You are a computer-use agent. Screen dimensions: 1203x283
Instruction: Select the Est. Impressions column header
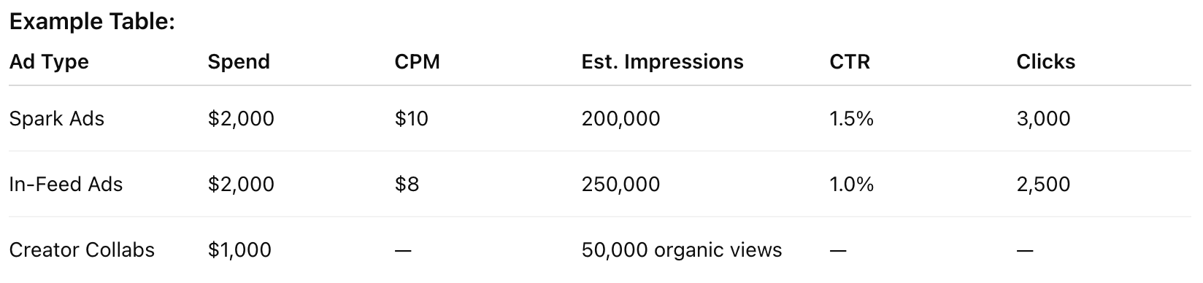(663, 62)
